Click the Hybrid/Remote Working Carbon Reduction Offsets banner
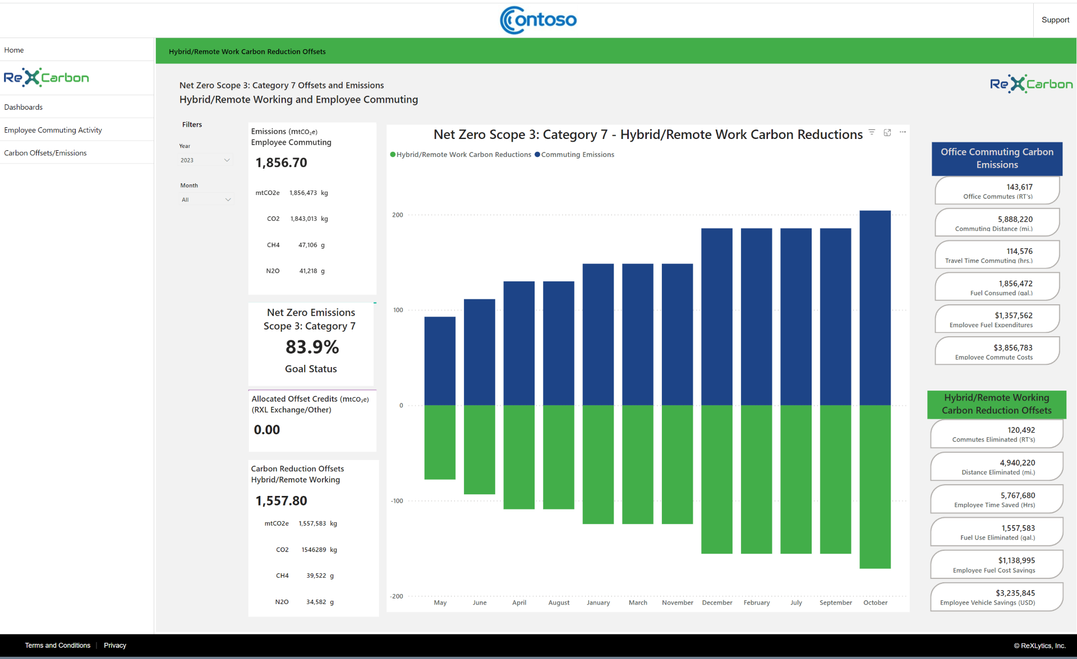Image resolution: width=1077 pixels, height=659 pixels. tap(996, 404)
